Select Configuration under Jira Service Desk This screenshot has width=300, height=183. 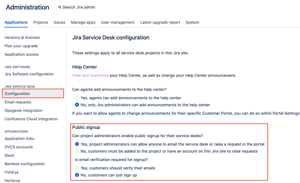coord(33,94)
